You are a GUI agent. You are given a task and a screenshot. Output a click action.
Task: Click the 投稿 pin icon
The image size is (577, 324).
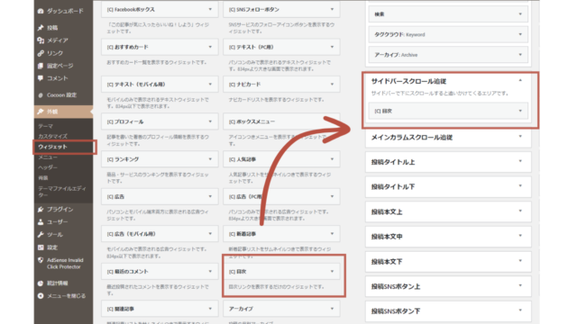click(x=41, y=28)
